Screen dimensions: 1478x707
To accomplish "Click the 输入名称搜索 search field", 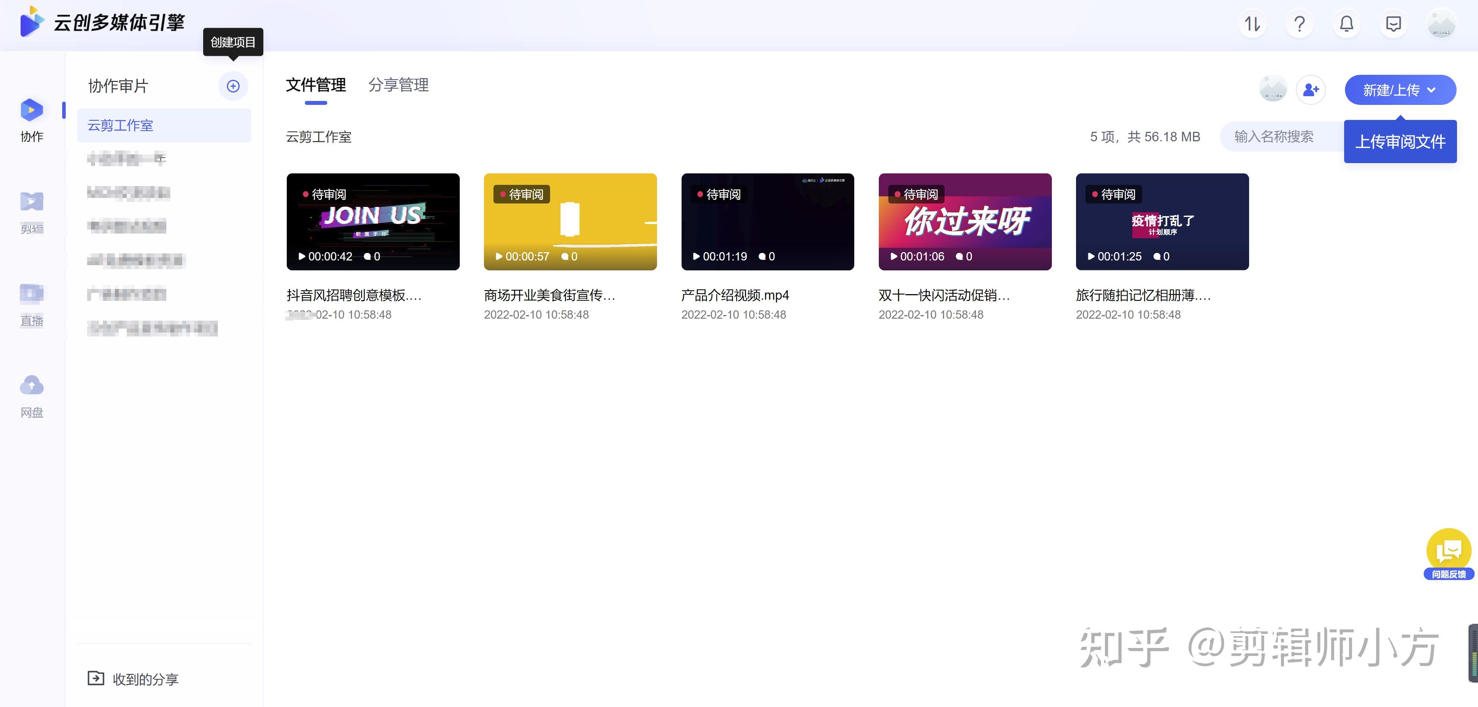I will click(x=1283, y=137).
